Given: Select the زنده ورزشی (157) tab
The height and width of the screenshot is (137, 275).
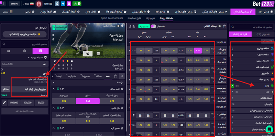Looking at the screenshot, I should tap(262, 35).
